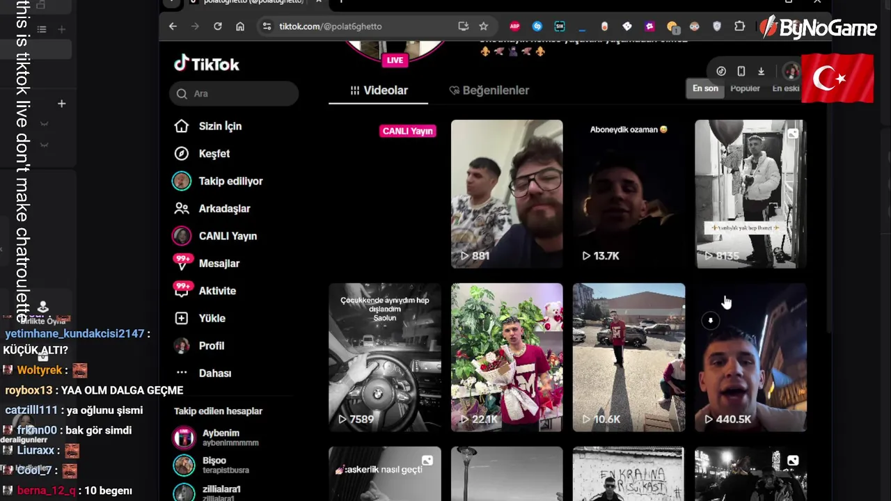This screenshot has height=501, width=891.
Task: Switch to the Videolar tab
Action: pyautogui.click(x=379, y=90)
